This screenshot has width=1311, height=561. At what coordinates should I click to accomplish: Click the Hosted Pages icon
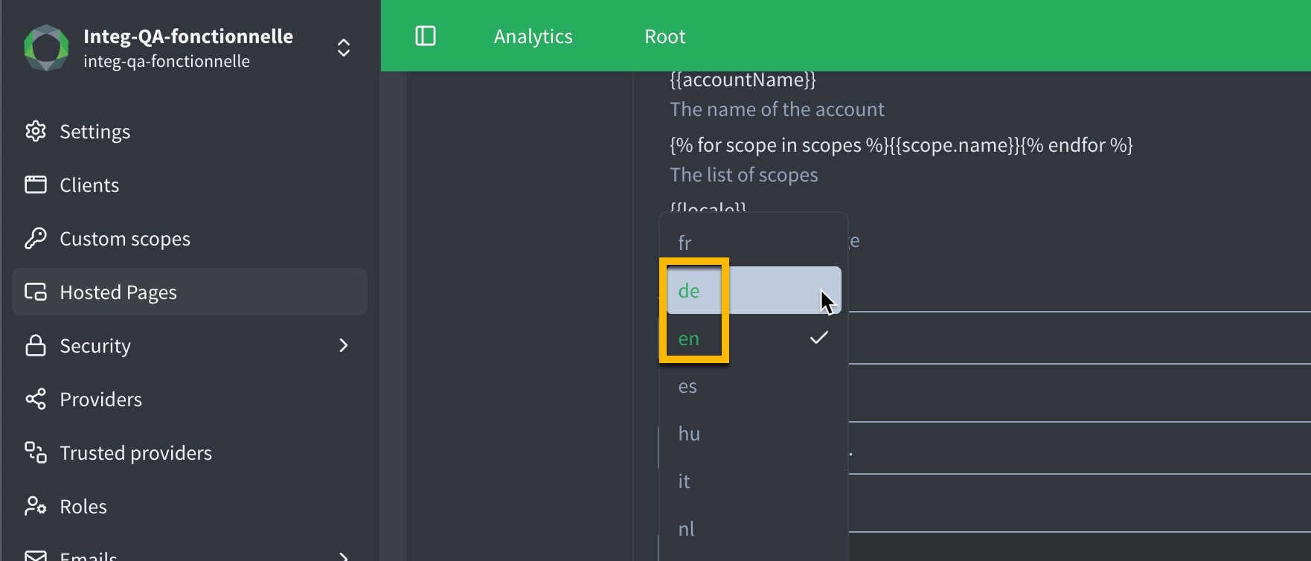35,292
